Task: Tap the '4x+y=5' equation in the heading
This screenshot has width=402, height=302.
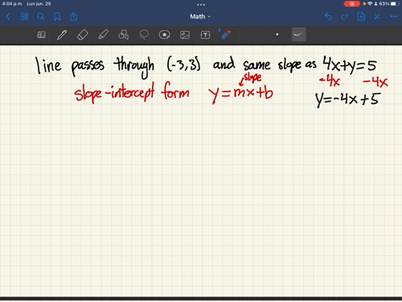Action: tap(349, 65)
